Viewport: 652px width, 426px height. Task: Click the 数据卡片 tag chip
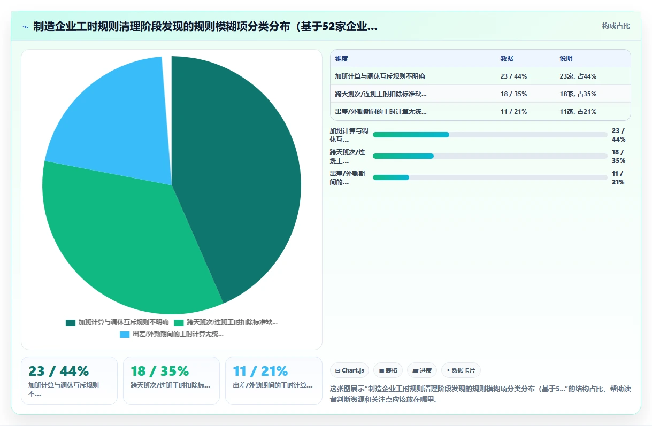click(461, 370)
